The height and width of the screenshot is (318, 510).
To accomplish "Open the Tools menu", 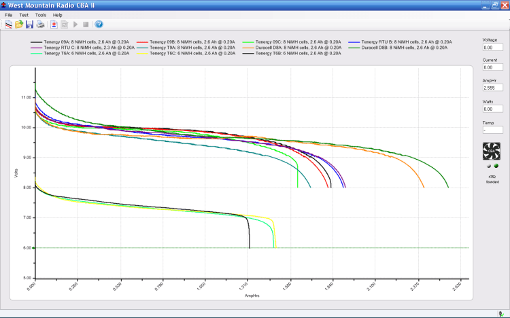I will 41,14.
